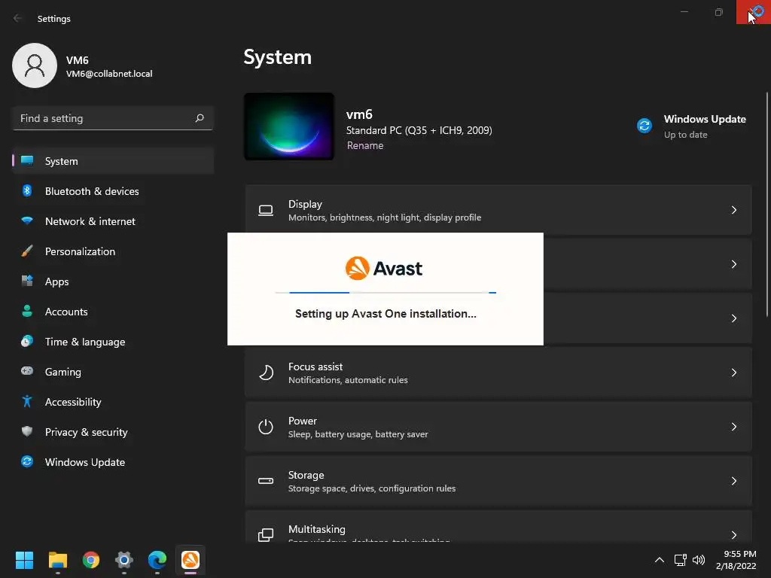Viewport: 771px width, 578px height.
Task: Open Storage settings row
Action: [498, 481]
